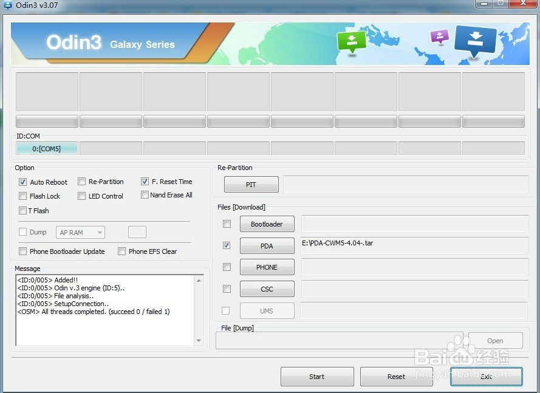Image resolution: width=540 pixels, height=393 pixels.
Task: Enable the Re-Partition checkbox
Action: pyautogui.click(x=81, y=182)
